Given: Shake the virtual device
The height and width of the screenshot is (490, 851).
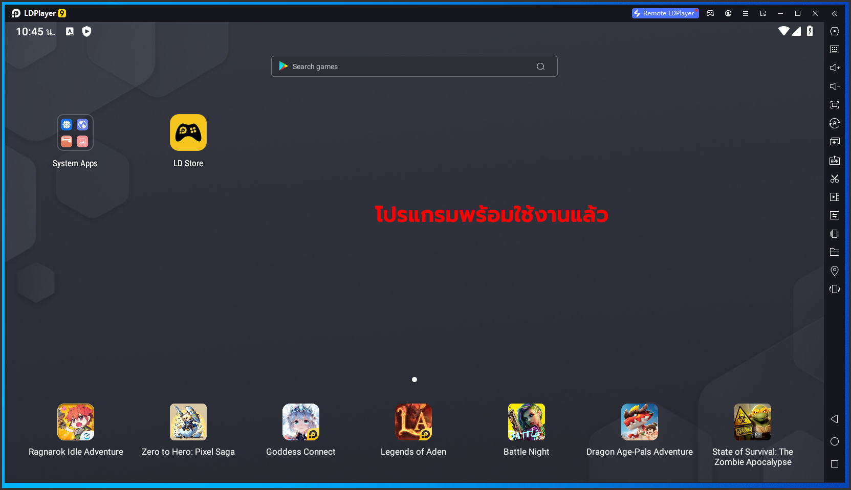Looking at the screenshot, I should tap(834, 234).
